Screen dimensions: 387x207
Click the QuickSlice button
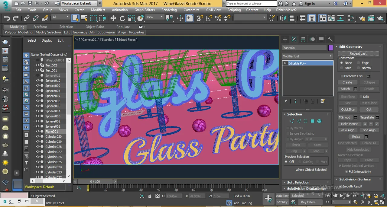point(348,110)
